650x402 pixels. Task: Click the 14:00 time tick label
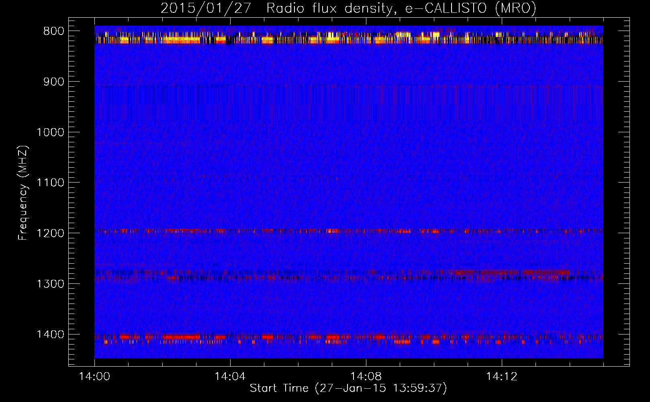tap(94, 377)
